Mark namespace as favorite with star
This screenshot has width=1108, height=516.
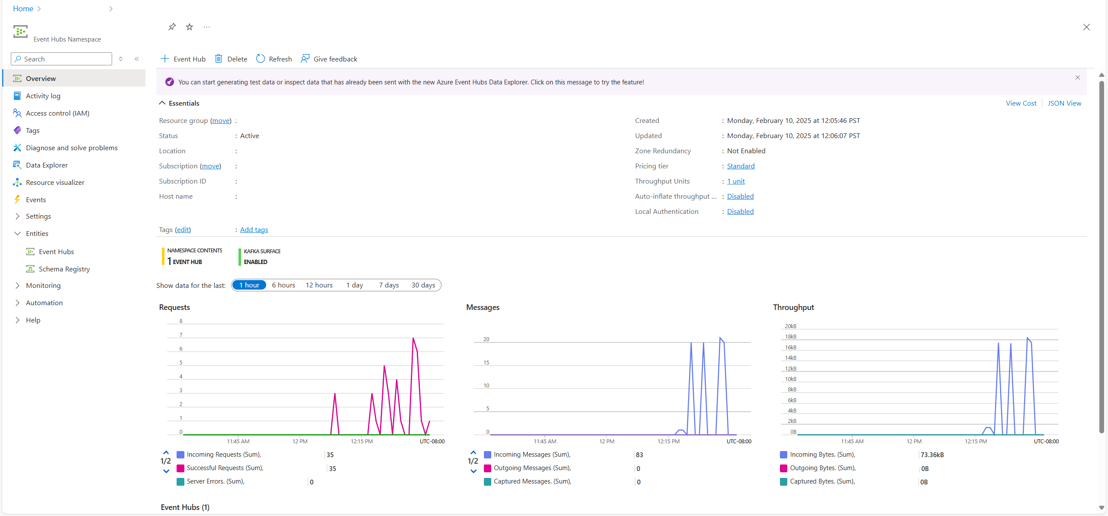(189, 27)
